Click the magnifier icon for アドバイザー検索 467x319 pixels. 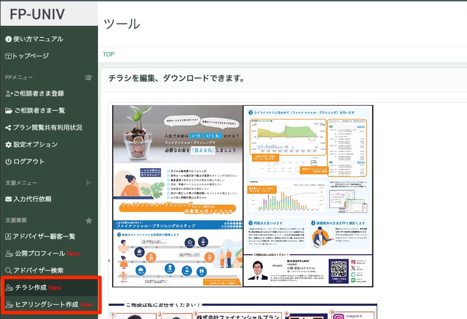click(8, 270)
